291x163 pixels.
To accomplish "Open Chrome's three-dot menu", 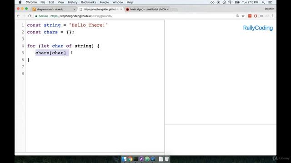I will (x=273, y=16).
